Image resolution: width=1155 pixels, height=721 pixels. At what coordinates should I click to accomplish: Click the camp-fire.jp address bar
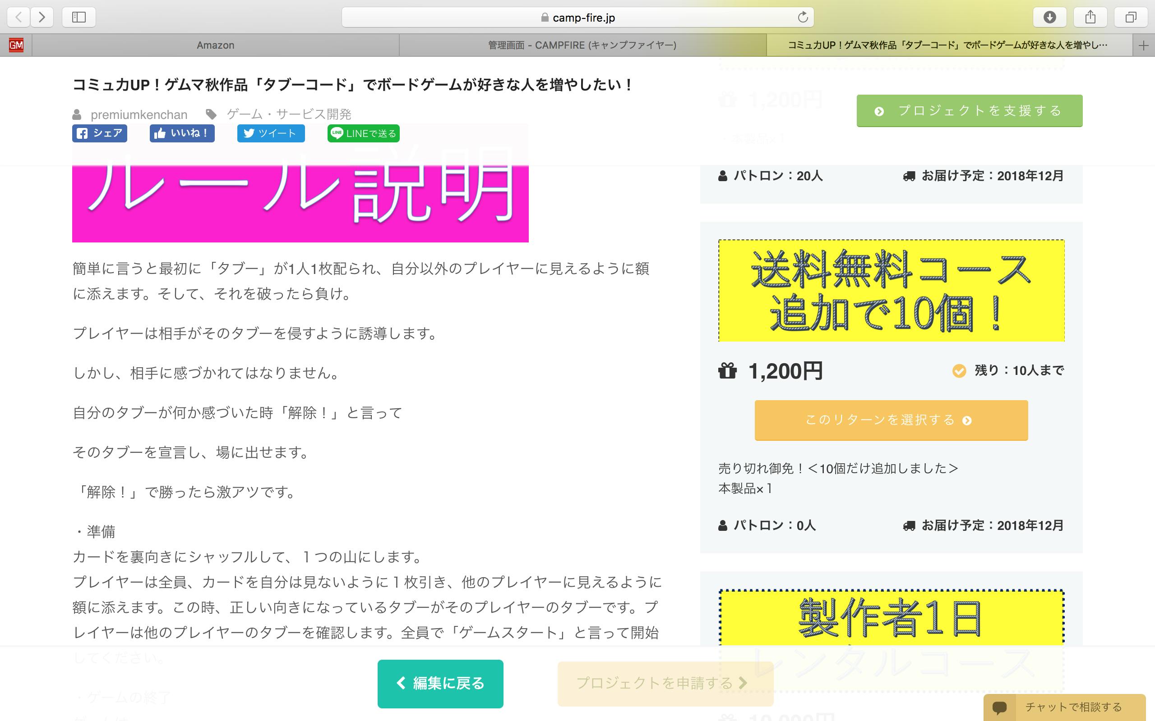tap(577, 18)
